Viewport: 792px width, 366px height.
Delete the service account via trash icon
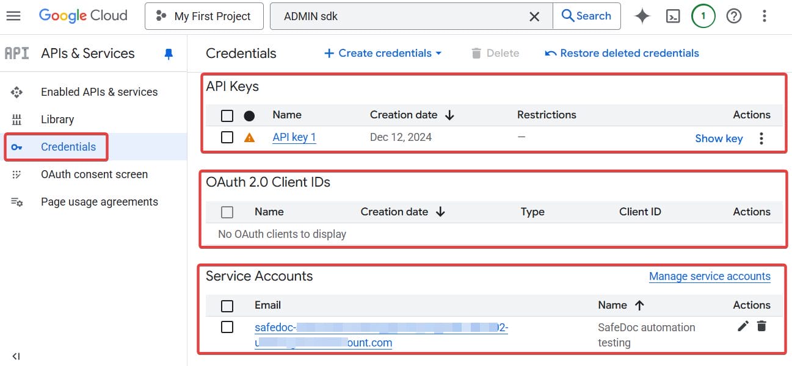tap(761, 326)
